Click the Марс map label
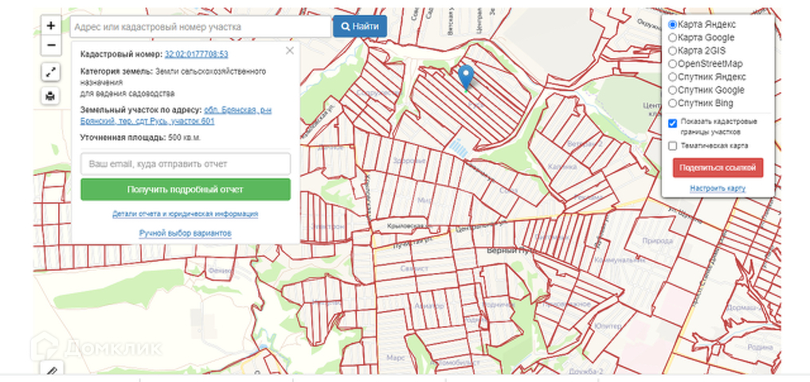 [x=396, y=358]
